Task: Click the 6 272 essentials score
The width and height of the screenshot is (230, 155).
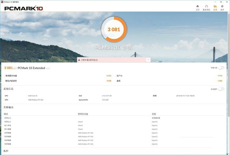Action: click(x=109, y=76)
